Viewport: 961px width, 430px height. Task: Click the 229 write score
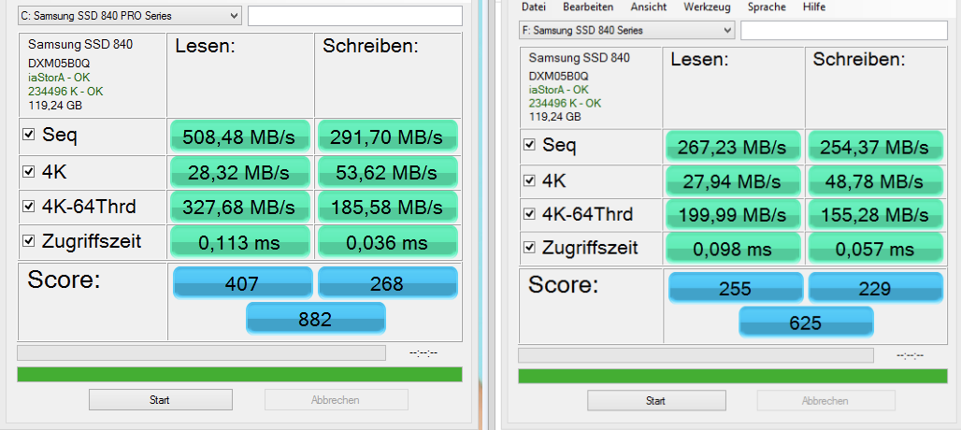(x=876, y=289)
